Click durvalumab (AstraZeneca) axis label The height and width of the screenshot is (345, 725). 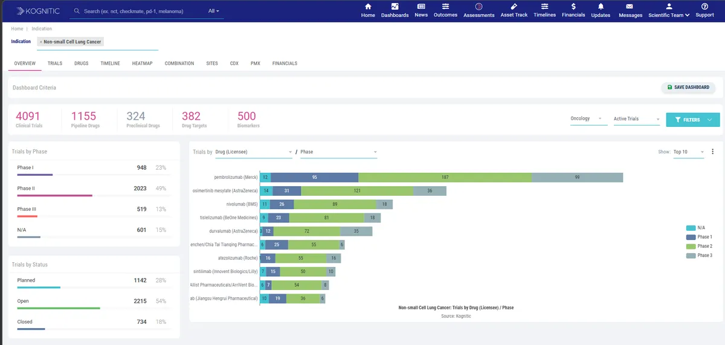[x=233, y=231]
